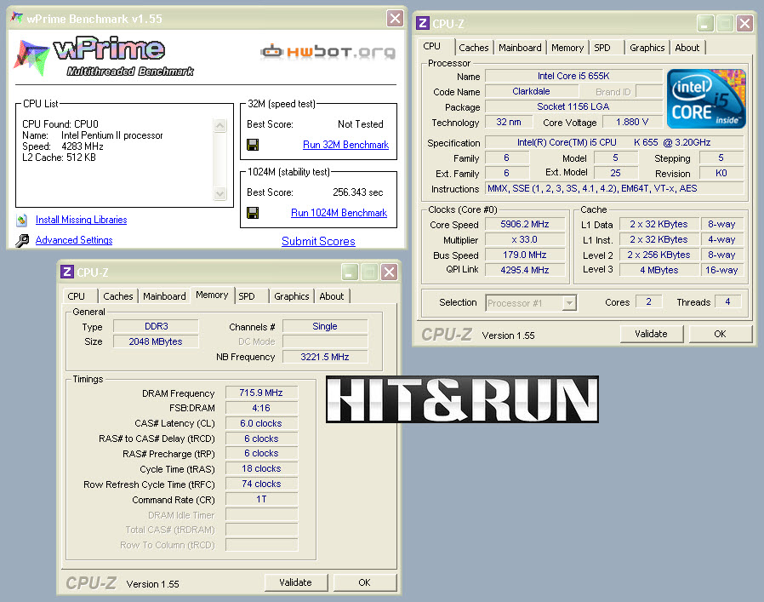Click the Install Missing Libraries icon

22,220
